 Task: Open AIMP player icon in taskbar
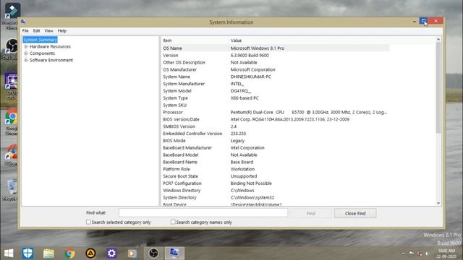pyautogui.click(x=90, y=253)
